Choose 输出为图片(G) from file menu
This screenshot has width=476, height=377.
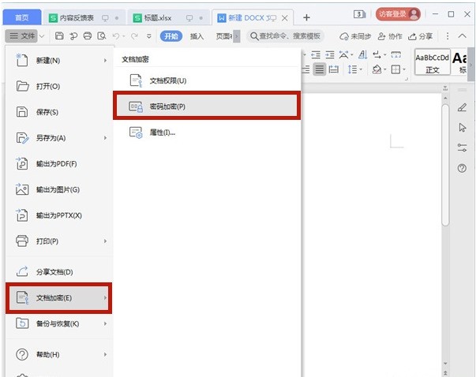click(x=57, y=190)
